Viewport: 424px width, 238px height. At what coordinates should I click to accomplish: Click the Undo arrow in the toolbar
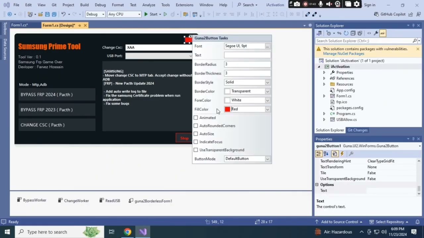coord(63,14)
